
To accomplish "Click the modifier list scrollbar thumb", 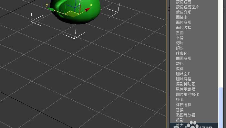I will [x=221, y=108].
